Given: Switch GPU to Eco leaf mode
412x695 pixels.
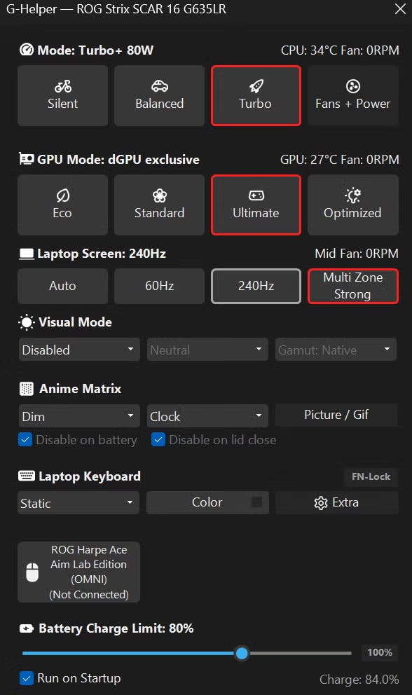Looking at the screenshot, I should tap(62, 205).
